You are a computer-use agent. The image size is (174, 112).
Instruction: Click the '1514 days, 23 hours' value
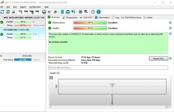(x=90, y=57)
